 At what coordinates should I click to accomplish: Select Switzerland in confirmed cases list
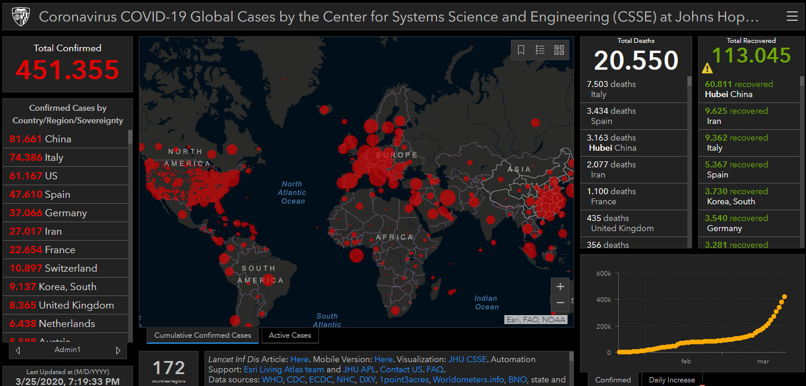click(x=66, y=268)
